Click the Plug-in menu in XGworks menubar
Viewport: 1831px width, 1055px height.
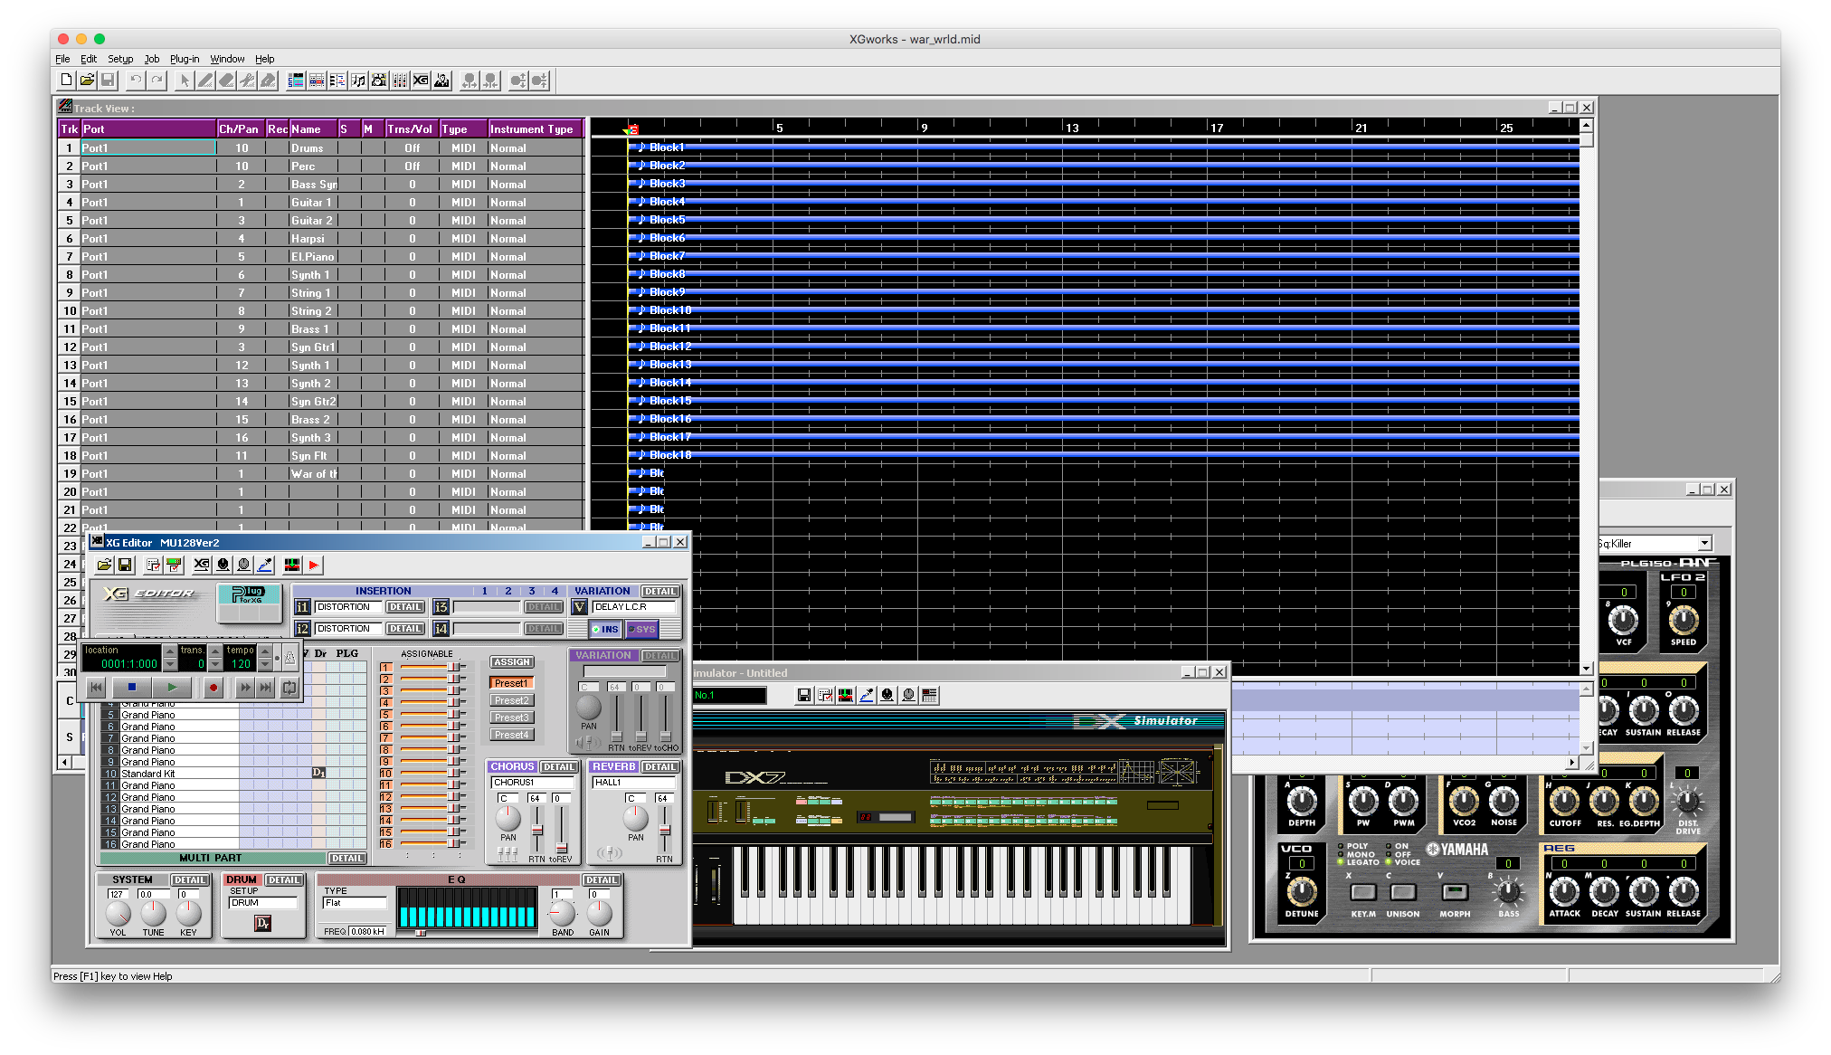184,59
